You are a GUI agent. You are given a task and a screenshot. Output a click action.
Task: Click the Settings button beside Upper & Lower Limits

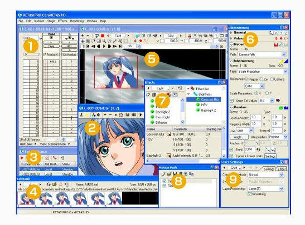click(270, 156)
